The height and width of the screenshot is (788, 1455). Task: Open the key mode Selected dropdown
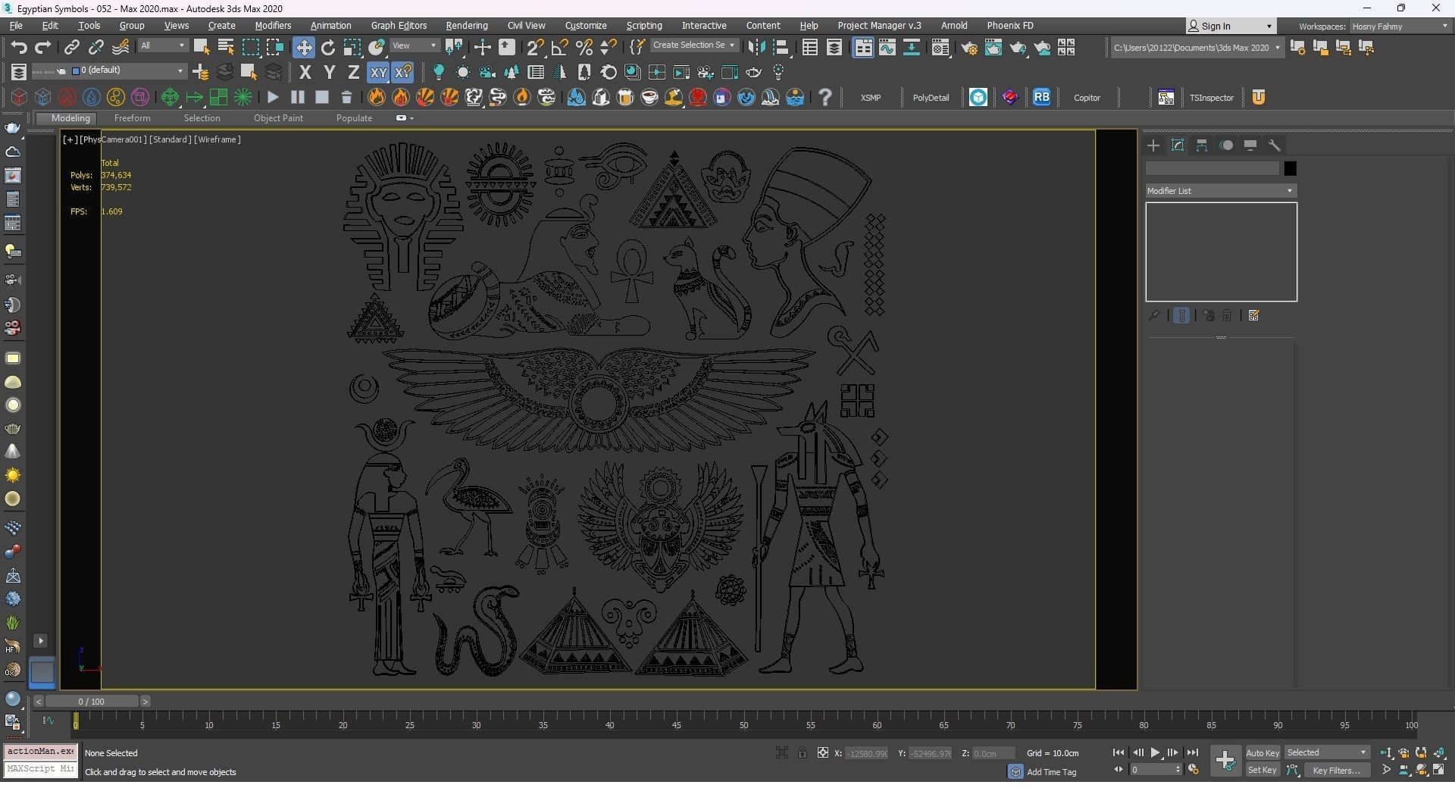(x=1326, y=752)
